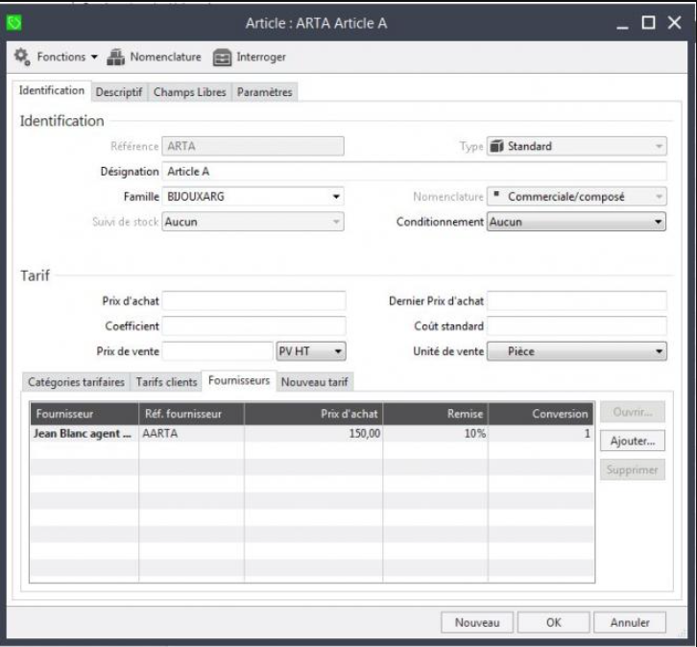This screenshot has width=697, height=647.
Task: Click the Nouveau button
Action: [477, 622]
